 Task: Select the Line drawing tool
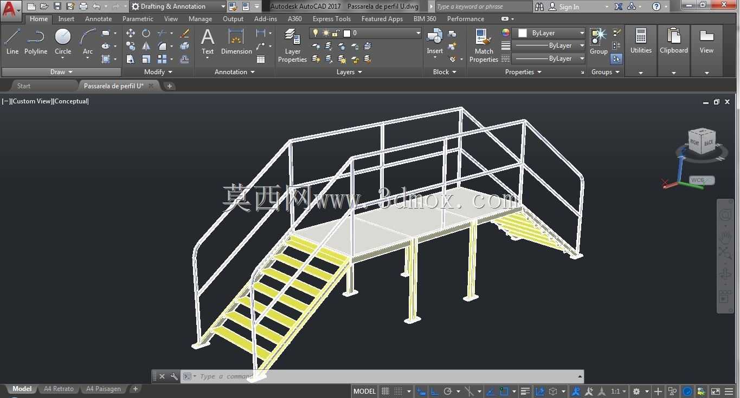[x=12, y=42]
